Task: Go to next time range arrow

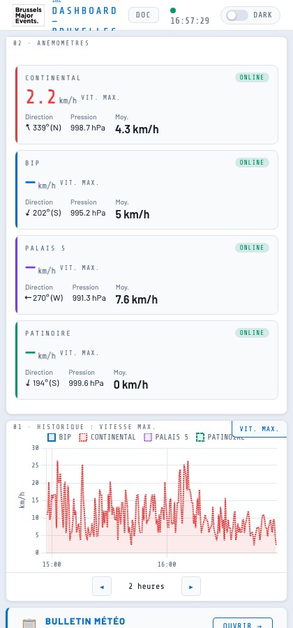Action: pyautogui.click(x=191, y=586)
